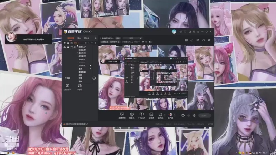This screenshot has height=155, width=276.
Task: Open notifications bell icon
Action: [x=203, y=40]
